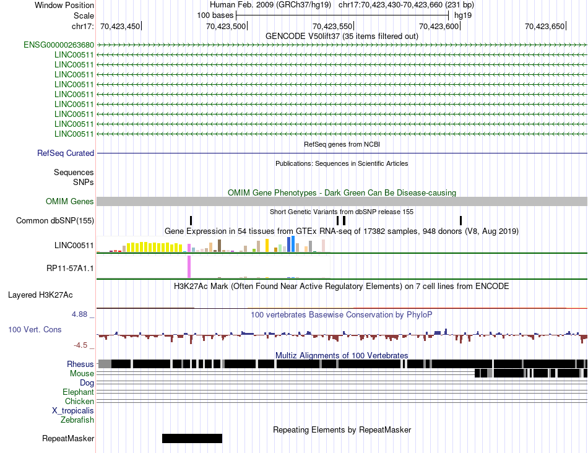
Task: Click the 70,423,650 ruler position
Action: click(x=545, y=26)
